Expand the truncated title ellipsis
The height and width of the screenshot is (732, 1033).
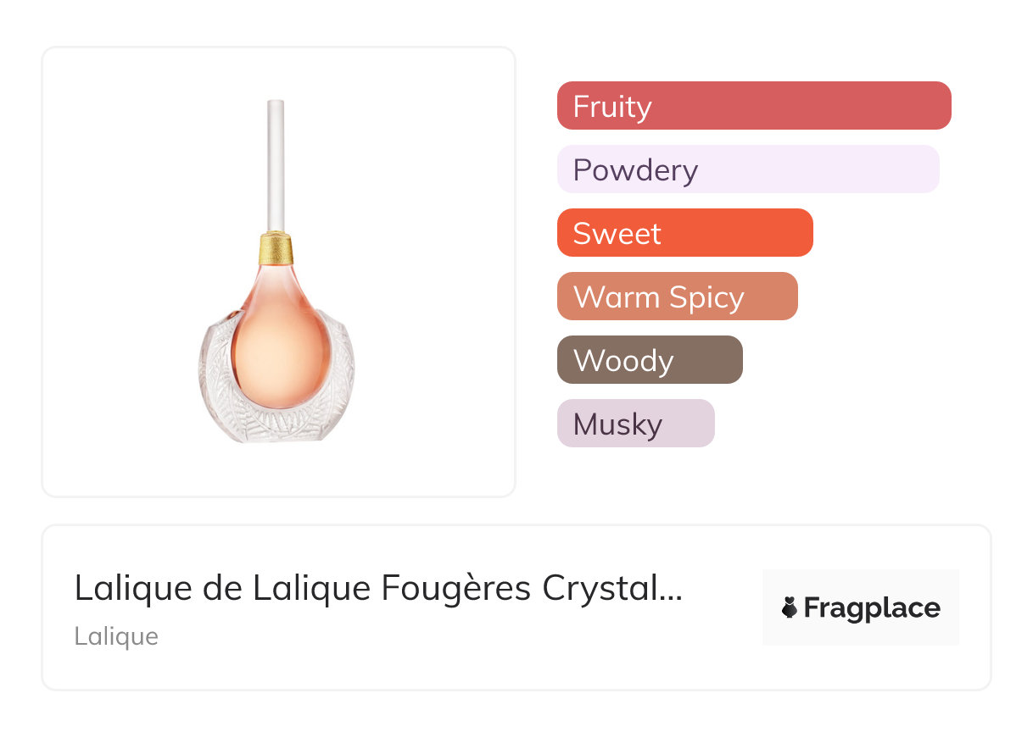tap(670, 590)
